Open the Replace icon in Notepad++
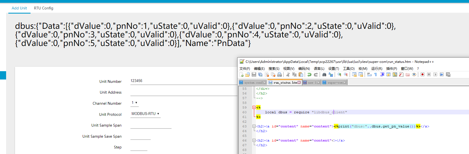Image resolution: width=469 pixels, height=154 pixels. click(331, 75)
